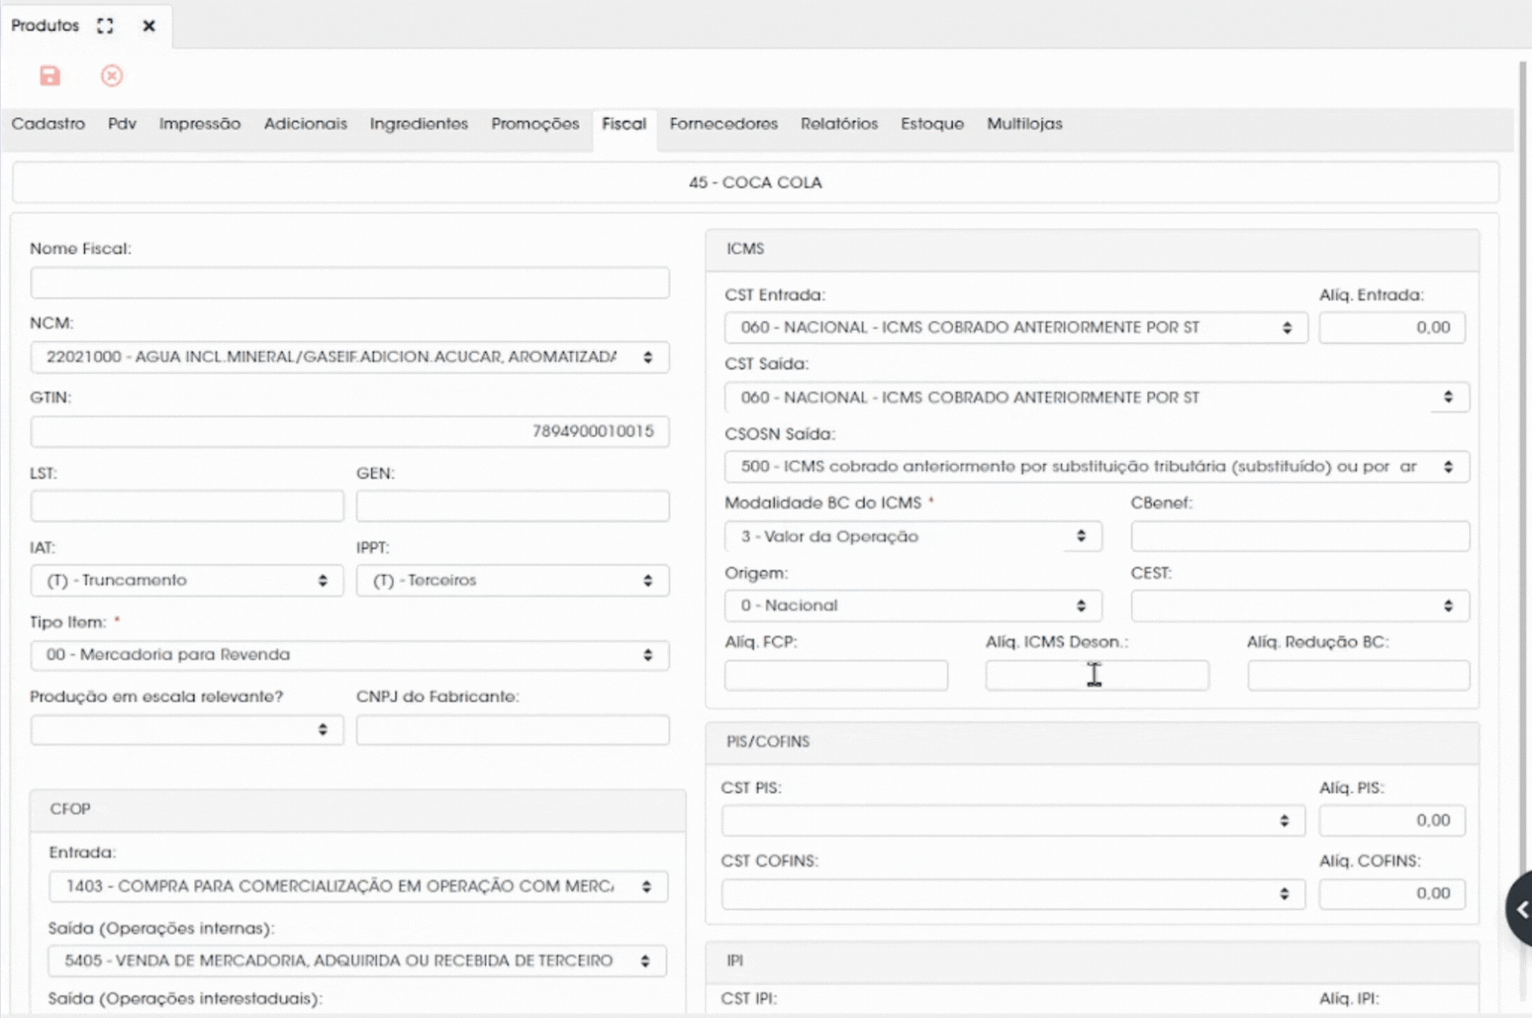Image resolution: width=1532 pixels, height=1018 pixels.
Task: Switch to the Fornecedores tab
Action: (723, 124)
